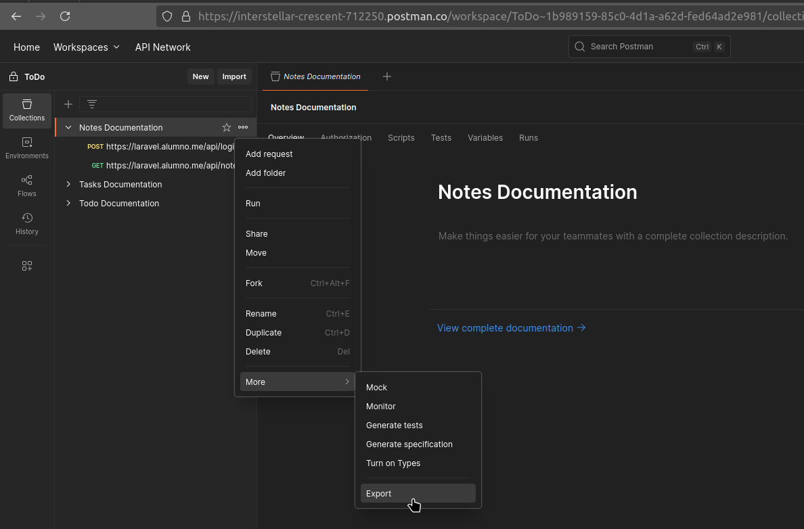Open API Network in top navigation
This screenshot has height=529, width=804.
(162, 47)
